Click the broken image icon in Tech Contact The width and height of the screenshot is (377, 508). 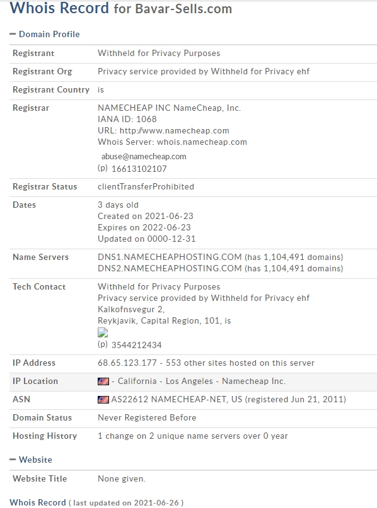pyautogui.click(x=103, y=333)
